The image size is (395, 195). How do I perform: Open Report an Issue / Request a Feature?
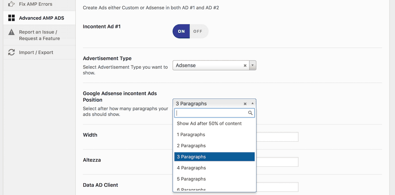tap(39, 35)
